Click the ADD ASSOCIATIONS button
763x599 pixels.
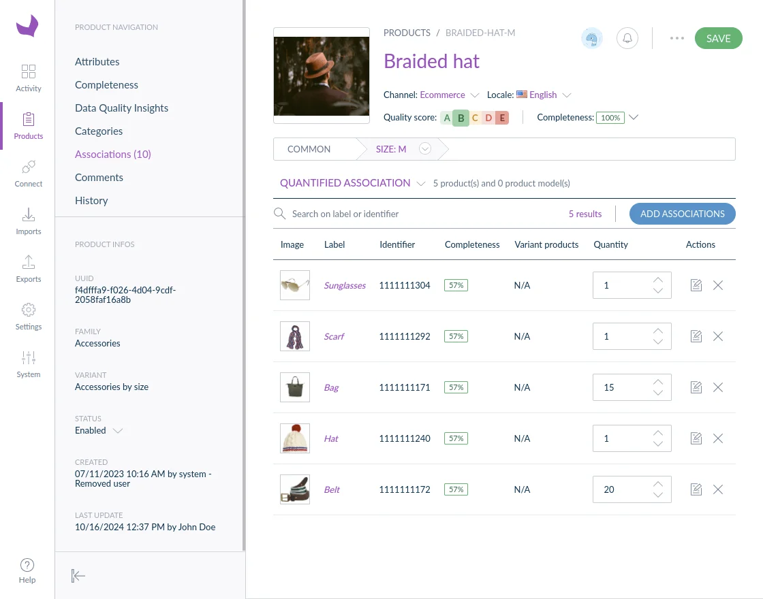[x=682, y=213]
